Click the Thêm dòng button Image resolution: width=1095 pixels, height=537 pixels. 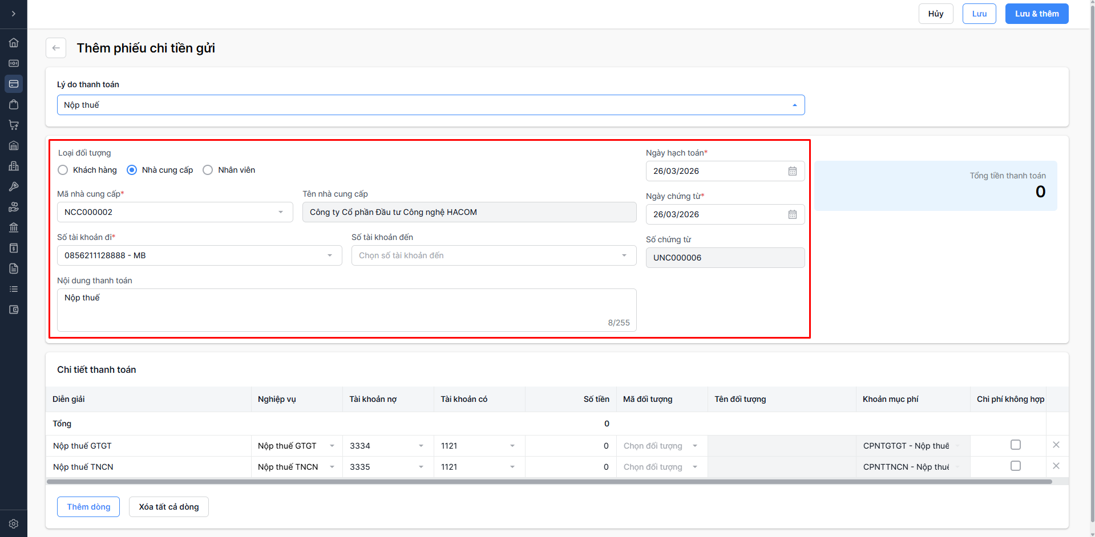pyautogui.click(x=88, y=507)
